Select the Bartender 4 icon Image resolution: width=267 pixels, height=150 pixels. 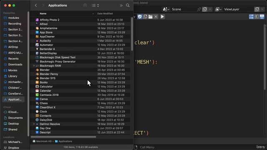37,49
